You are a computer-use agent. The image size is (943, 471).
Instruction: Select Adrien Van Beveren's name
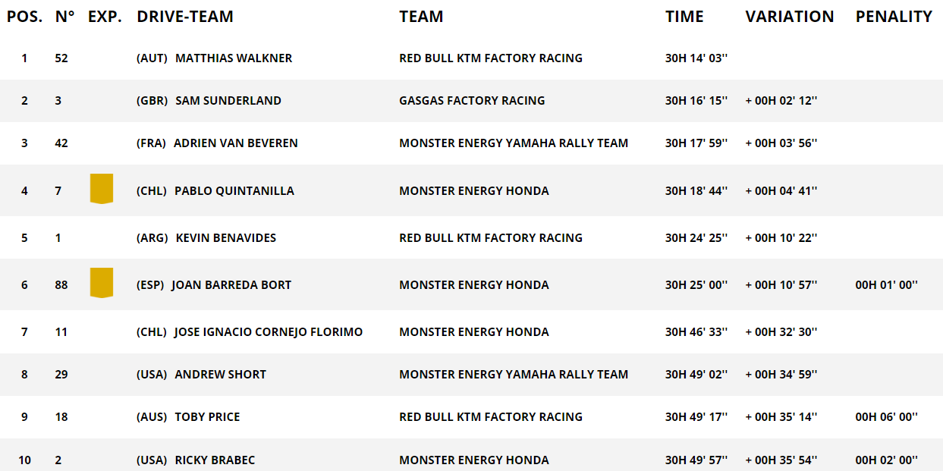pyautogui.click(x=235, y=143)
